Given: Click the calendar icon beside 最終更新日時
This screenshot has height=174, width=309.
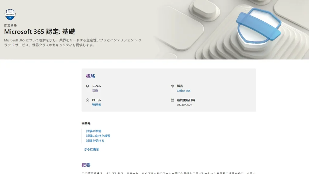Looking at the screenshot, I should click(x=172, y=100).
